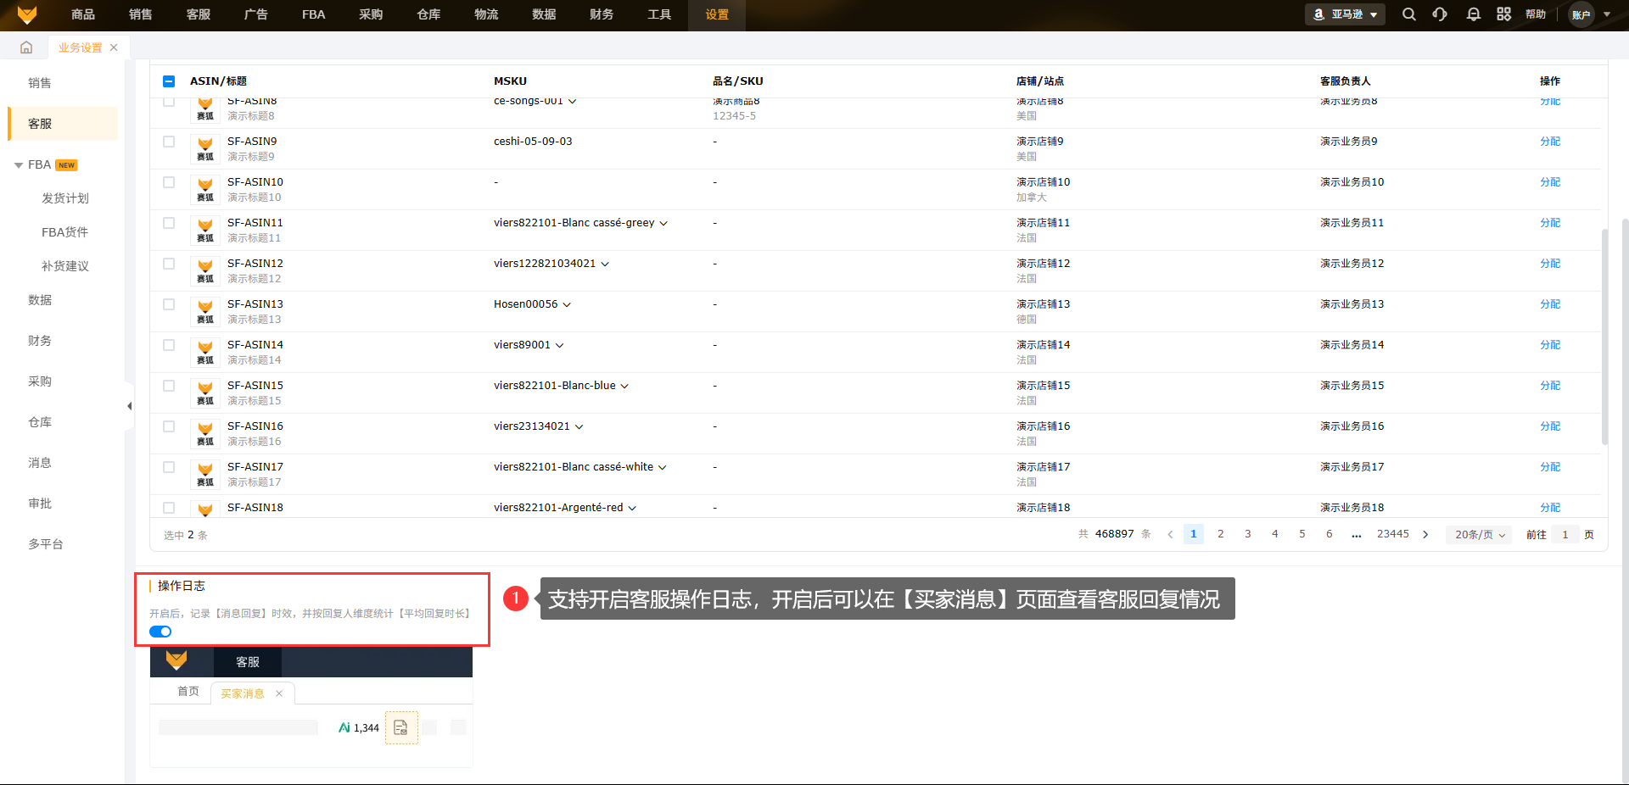Go to the home tab icon

(26, 47)
